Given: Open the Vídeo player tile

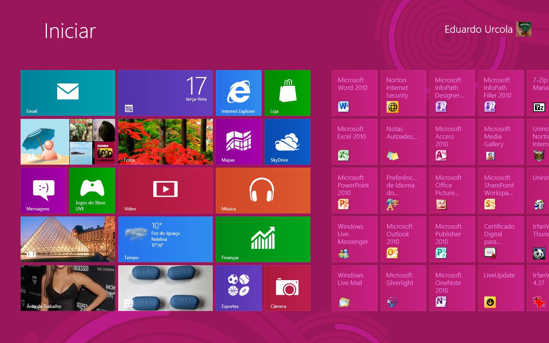Looking at the screenshot, I should pyautogui.click(x=165, y=190).
